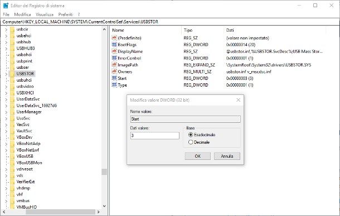Click the horizontal scrollbar right arrow
Image resolution: width=340 pixels, height=216 pixels.
click(99, 212)
